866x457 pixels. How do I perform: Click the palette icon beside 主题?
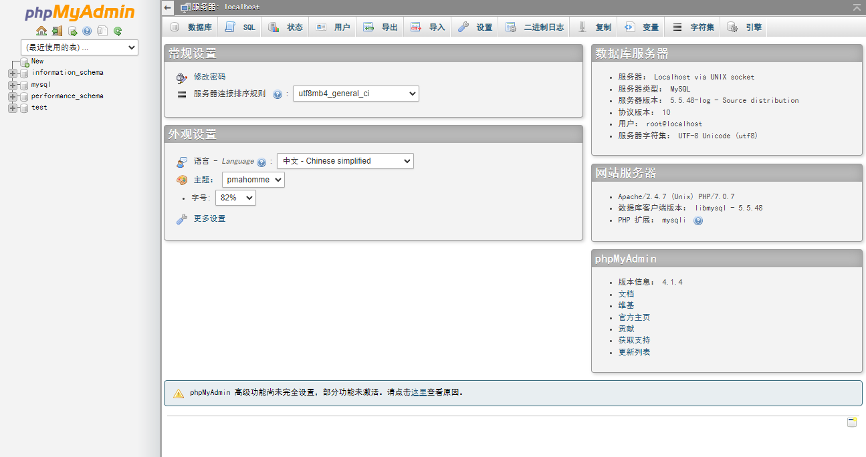click(182, 180)
